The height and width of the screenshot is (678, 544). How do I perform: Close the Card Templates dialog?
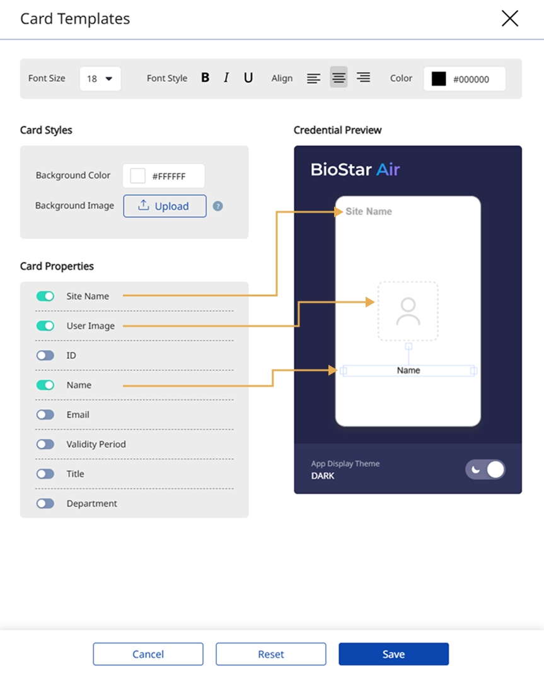pyautogui.click(x=509, y=18)
